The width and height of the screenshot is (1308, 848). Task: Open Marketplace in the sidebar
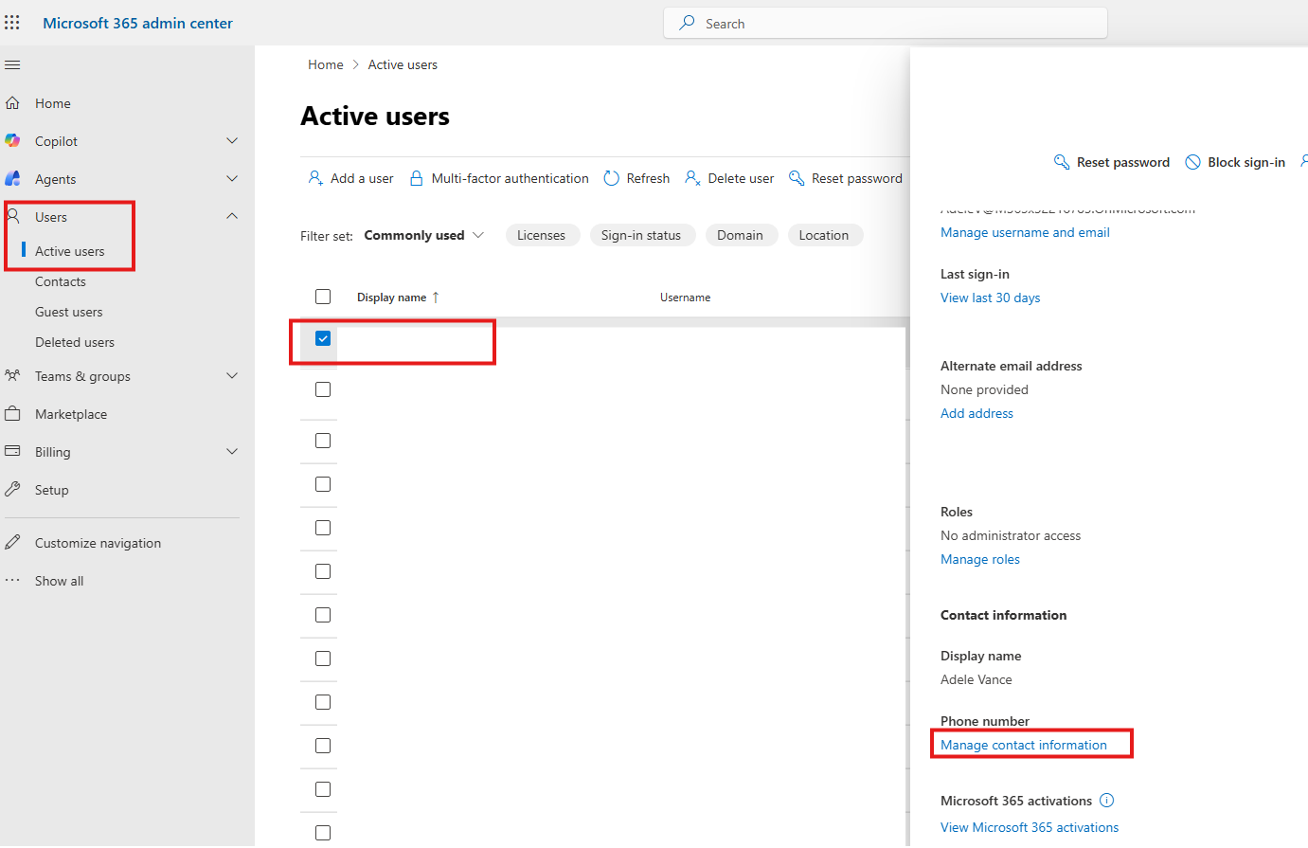71,414
